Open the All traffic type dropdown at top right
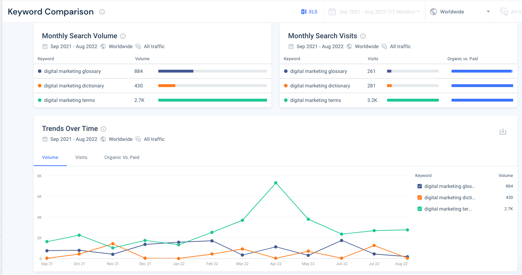The width and height of the screenshot is (522, 275). pyautogui.click(x=510, y=12)
